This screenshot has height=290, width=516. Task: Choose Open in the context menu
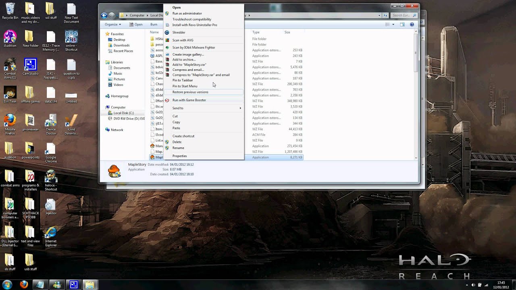pos(204,7)
